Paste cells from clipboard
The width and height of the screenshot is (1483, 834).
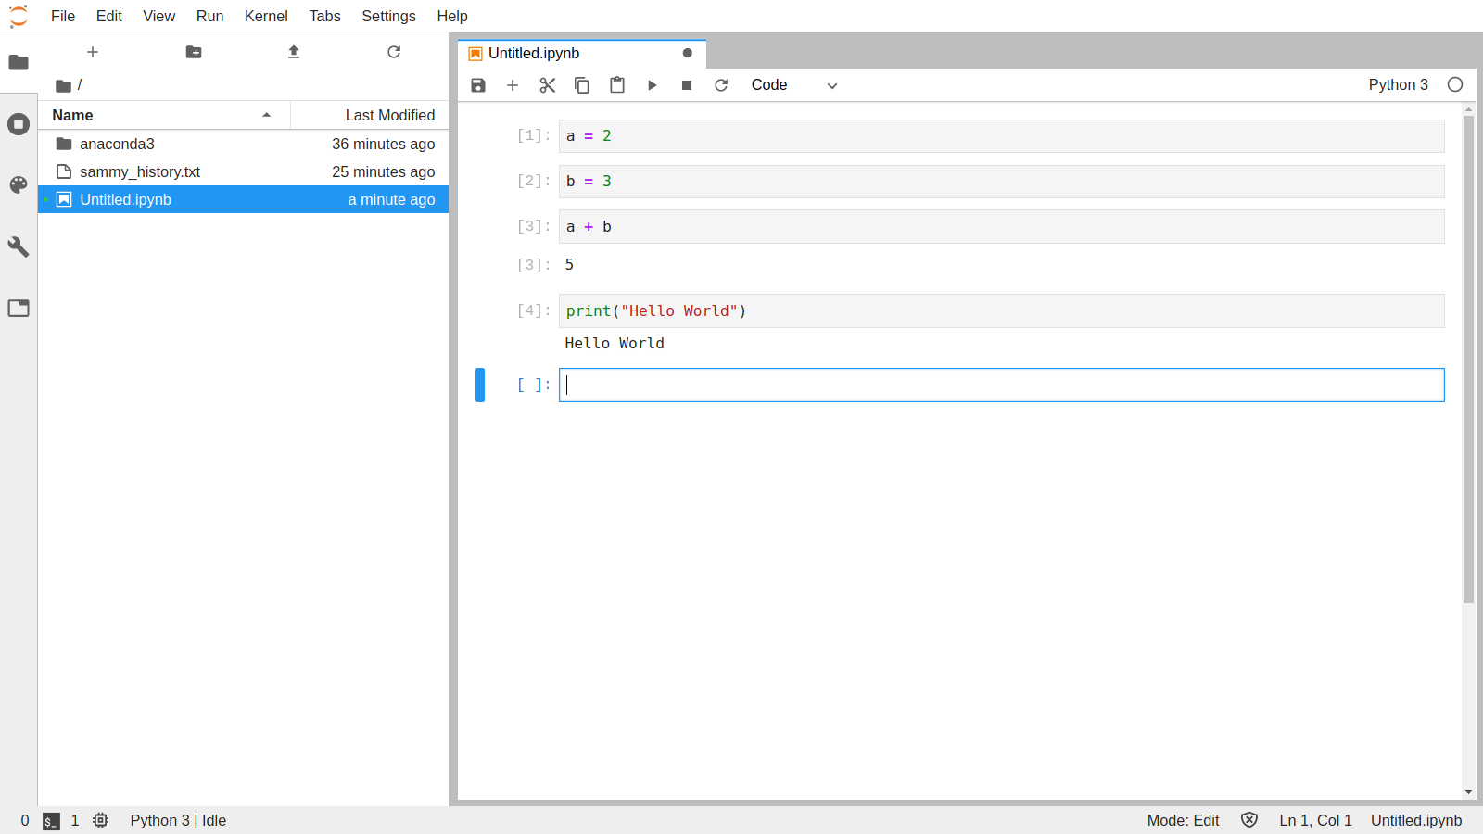[x=617, y=85]
